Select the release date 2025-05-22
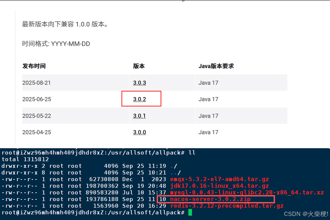The image size is (330, 220). pyautogui.click(x=37, y=116)
